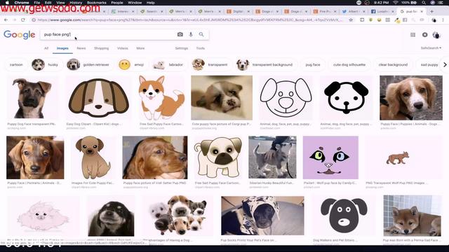This screenshot has height=252, width=449.
Task: Open the black-eared dog face icon
Action: pos(346,98)
